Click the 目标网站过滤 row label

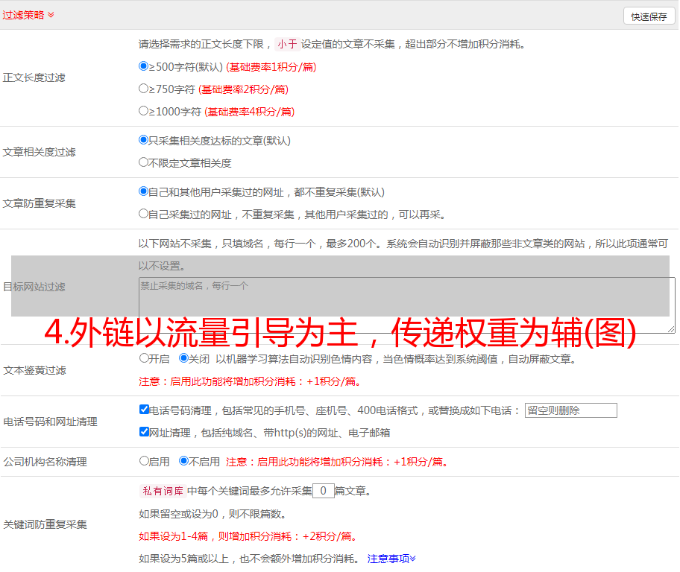point(34,287)
